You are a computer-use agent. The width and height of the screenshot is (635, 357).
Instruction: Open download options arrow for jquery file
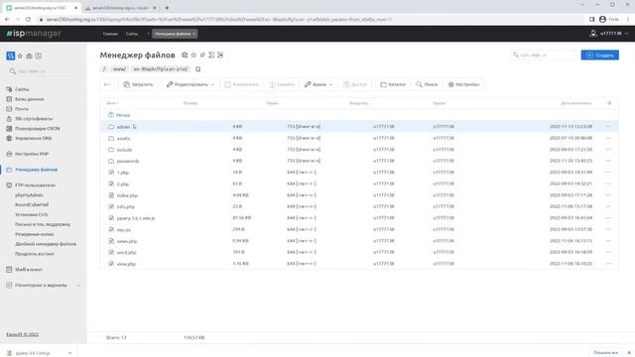(x=70, y=353)
